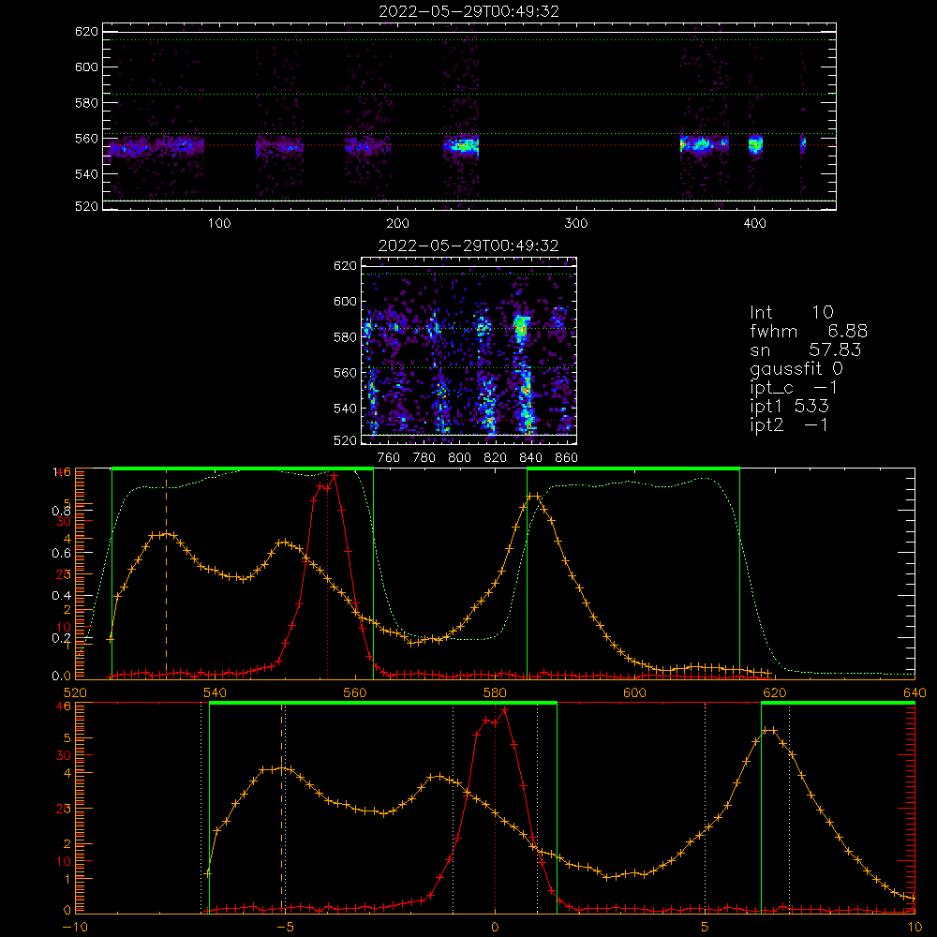Image resolution: width=937 pixels, height=937 pixels.
Task: Click y-axis label "540" of the middle image
Action: pos(345,409)
